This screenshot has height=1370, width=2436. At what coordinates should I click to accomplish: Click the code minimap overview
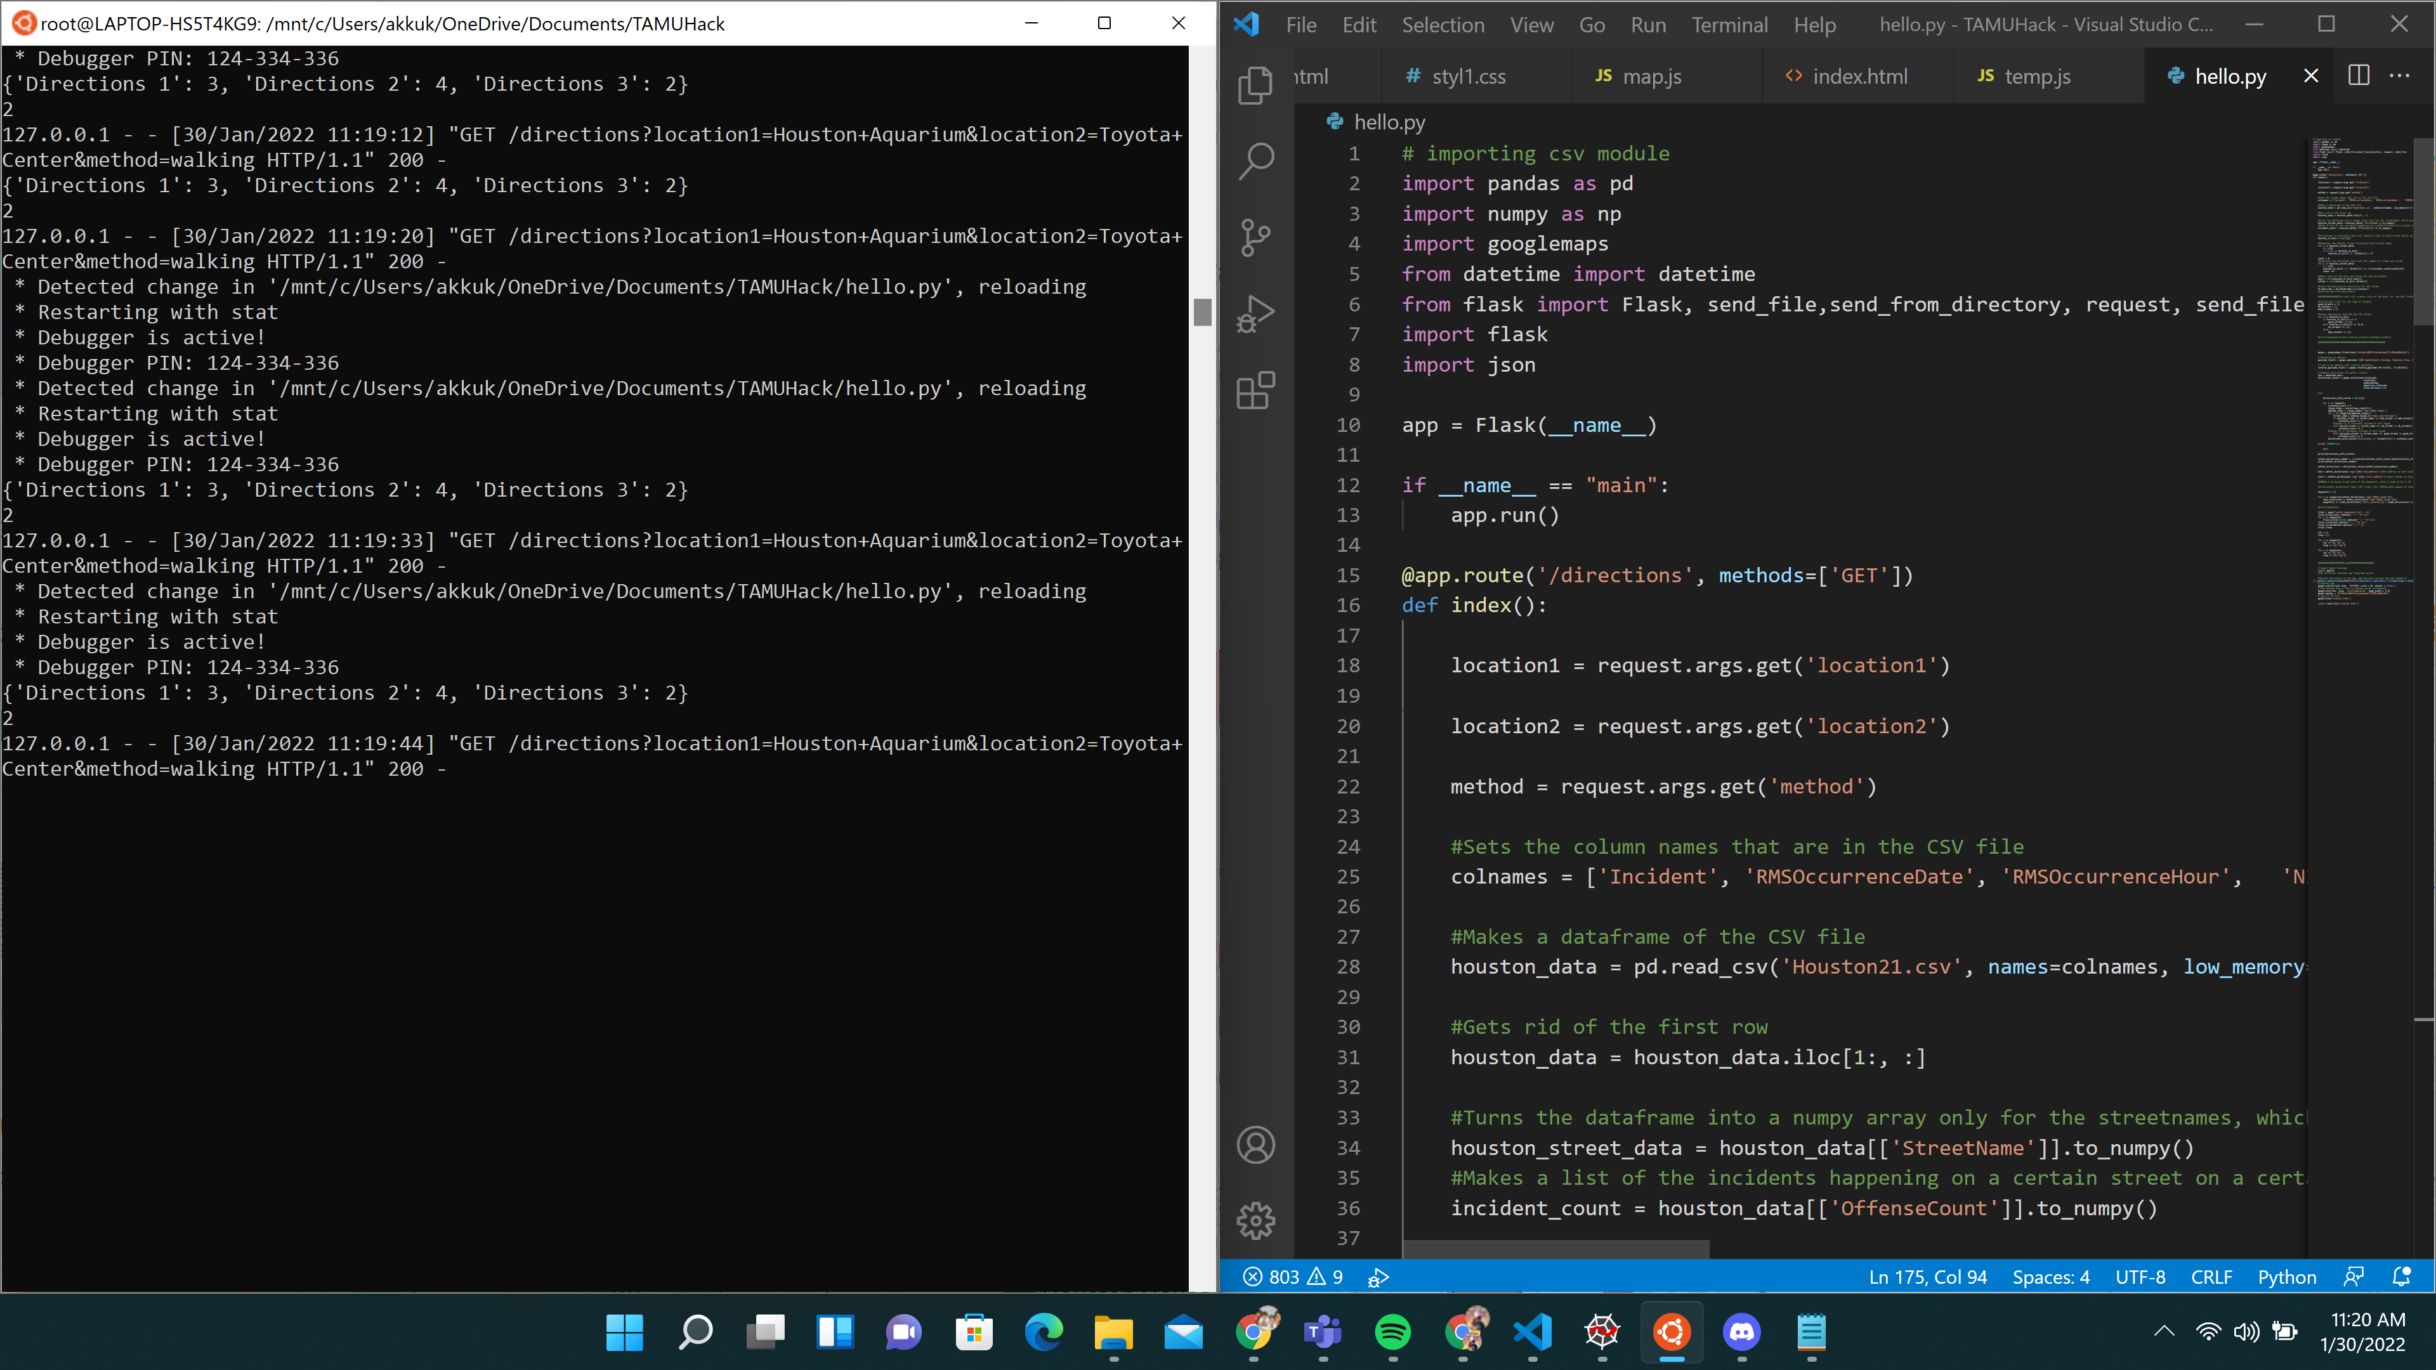2359,378
